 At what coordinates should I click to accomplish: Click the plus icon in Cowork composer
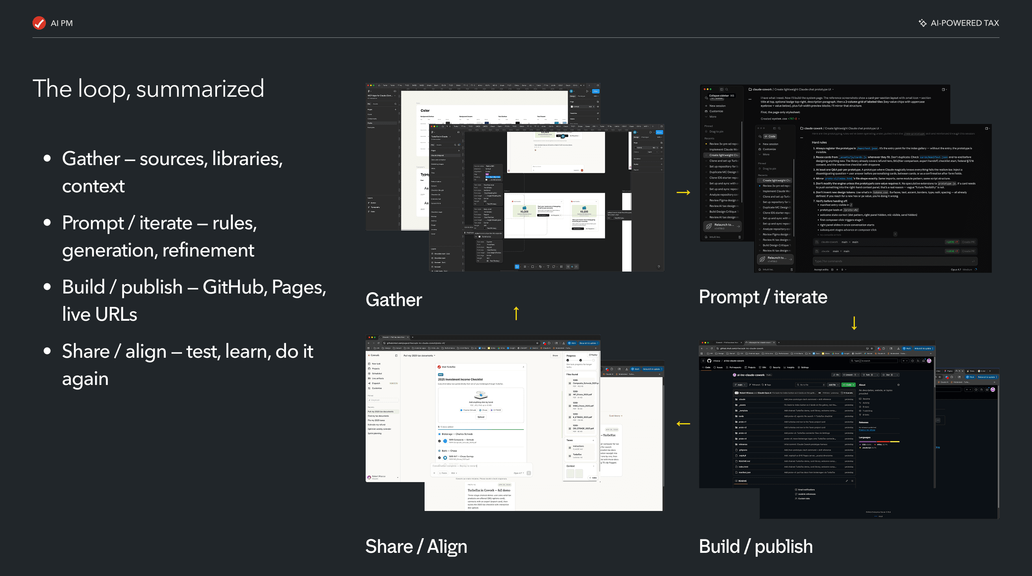(x=434, y=473)
